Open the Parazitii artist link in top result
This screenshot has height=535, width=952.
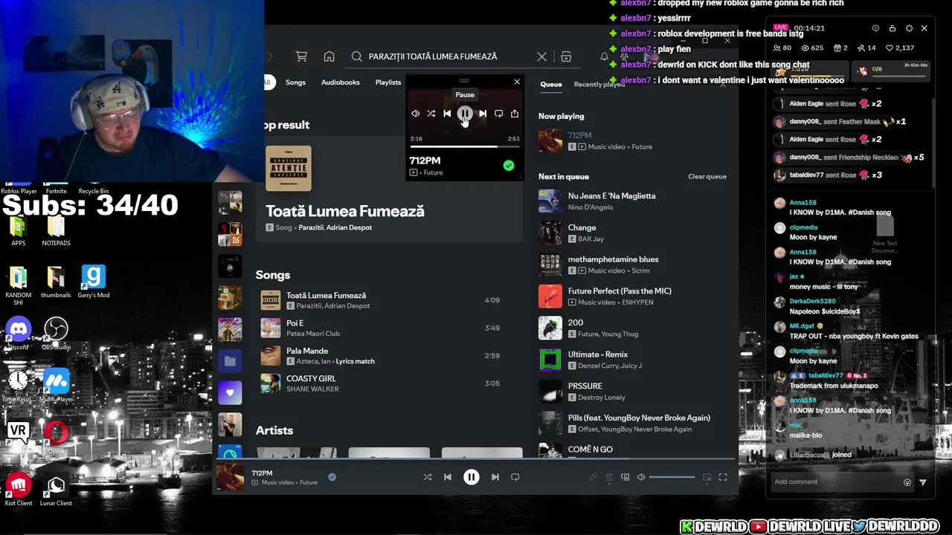311,227
